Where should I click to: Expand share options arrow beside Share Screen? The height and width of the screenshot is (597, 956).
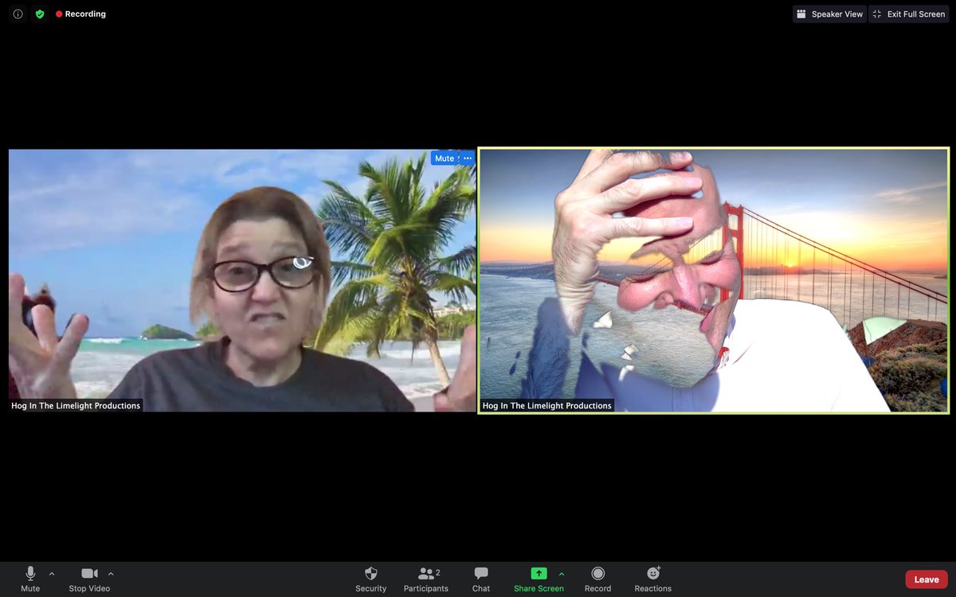(x=562, y=573)
